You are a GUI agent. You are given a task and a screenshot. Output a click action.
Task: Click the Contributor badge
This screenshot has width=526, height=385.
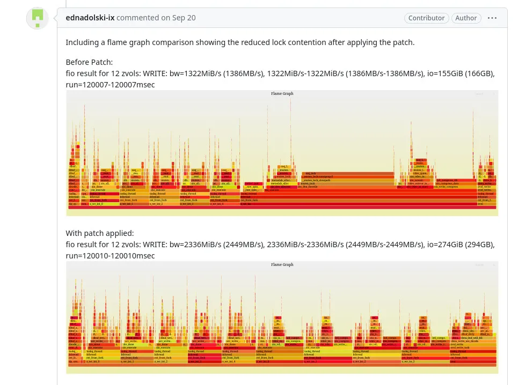[x=426, y=18]
